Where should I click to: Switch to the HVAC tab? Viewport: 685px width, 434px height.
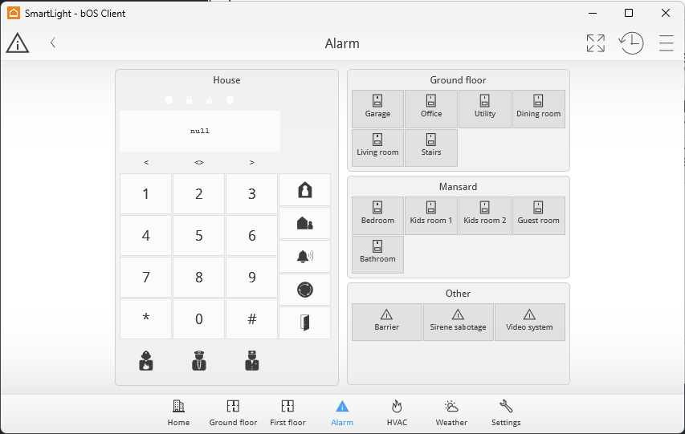pos(397,413)
